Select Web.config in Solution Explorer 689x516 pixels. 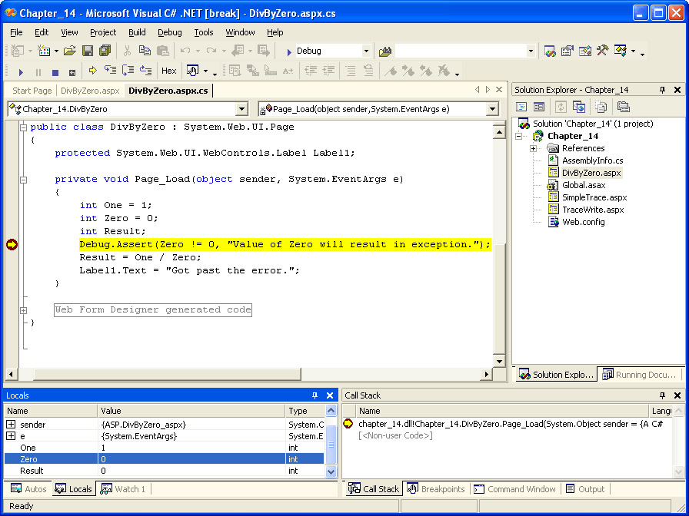583,222
